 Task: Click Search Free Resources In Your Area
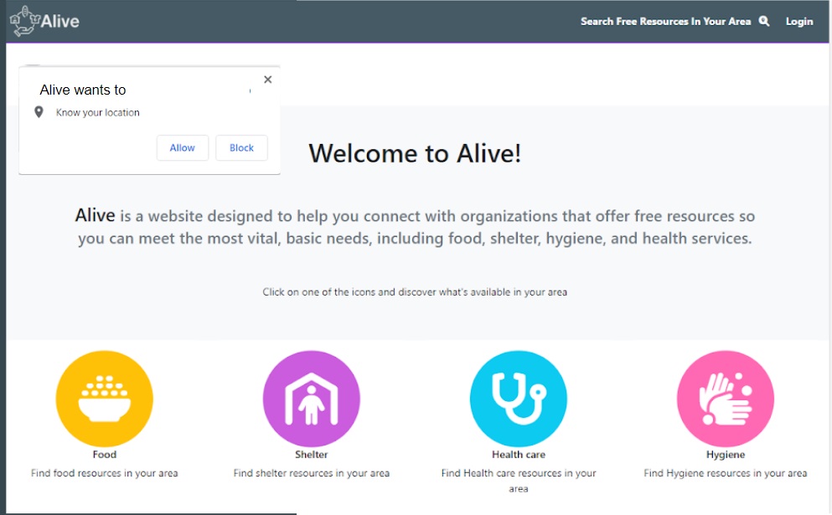pyautogui.click(x=664, y=21)
